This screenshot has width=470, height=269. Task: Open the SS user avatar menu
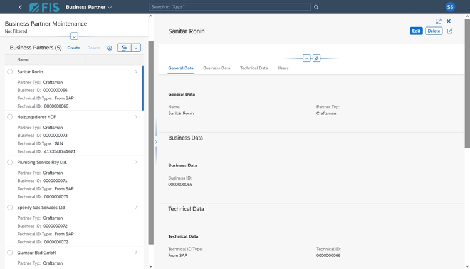click(450, 7)
